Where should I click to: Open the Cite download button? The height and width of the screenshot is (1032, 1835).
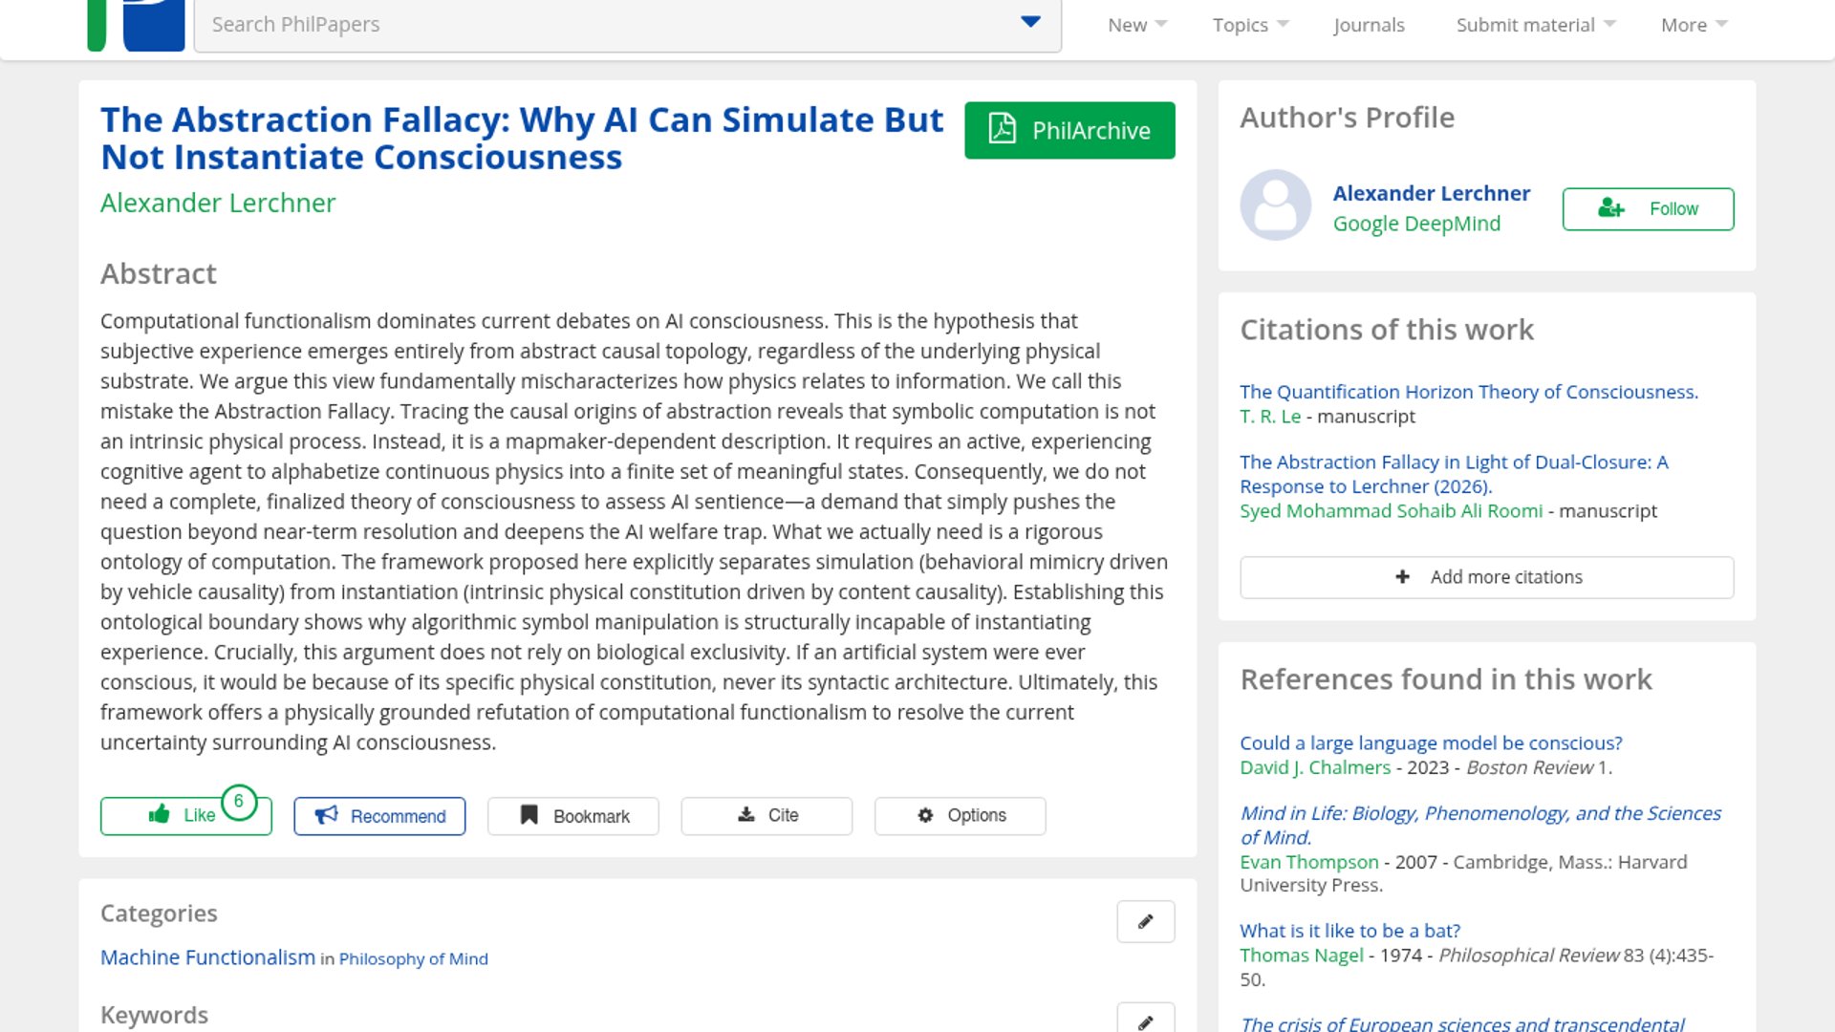(x=766, y=815)
